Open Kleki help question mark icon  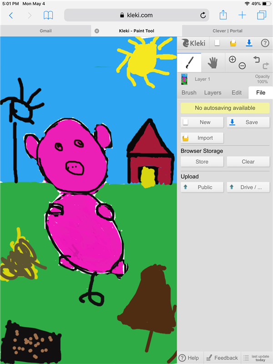tap(265, 43)
